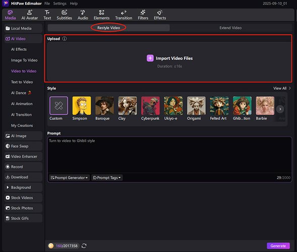Open Stock GIFs in the sidebar
This screenshot has width=297, height=252.
click(x=23, y=218)
